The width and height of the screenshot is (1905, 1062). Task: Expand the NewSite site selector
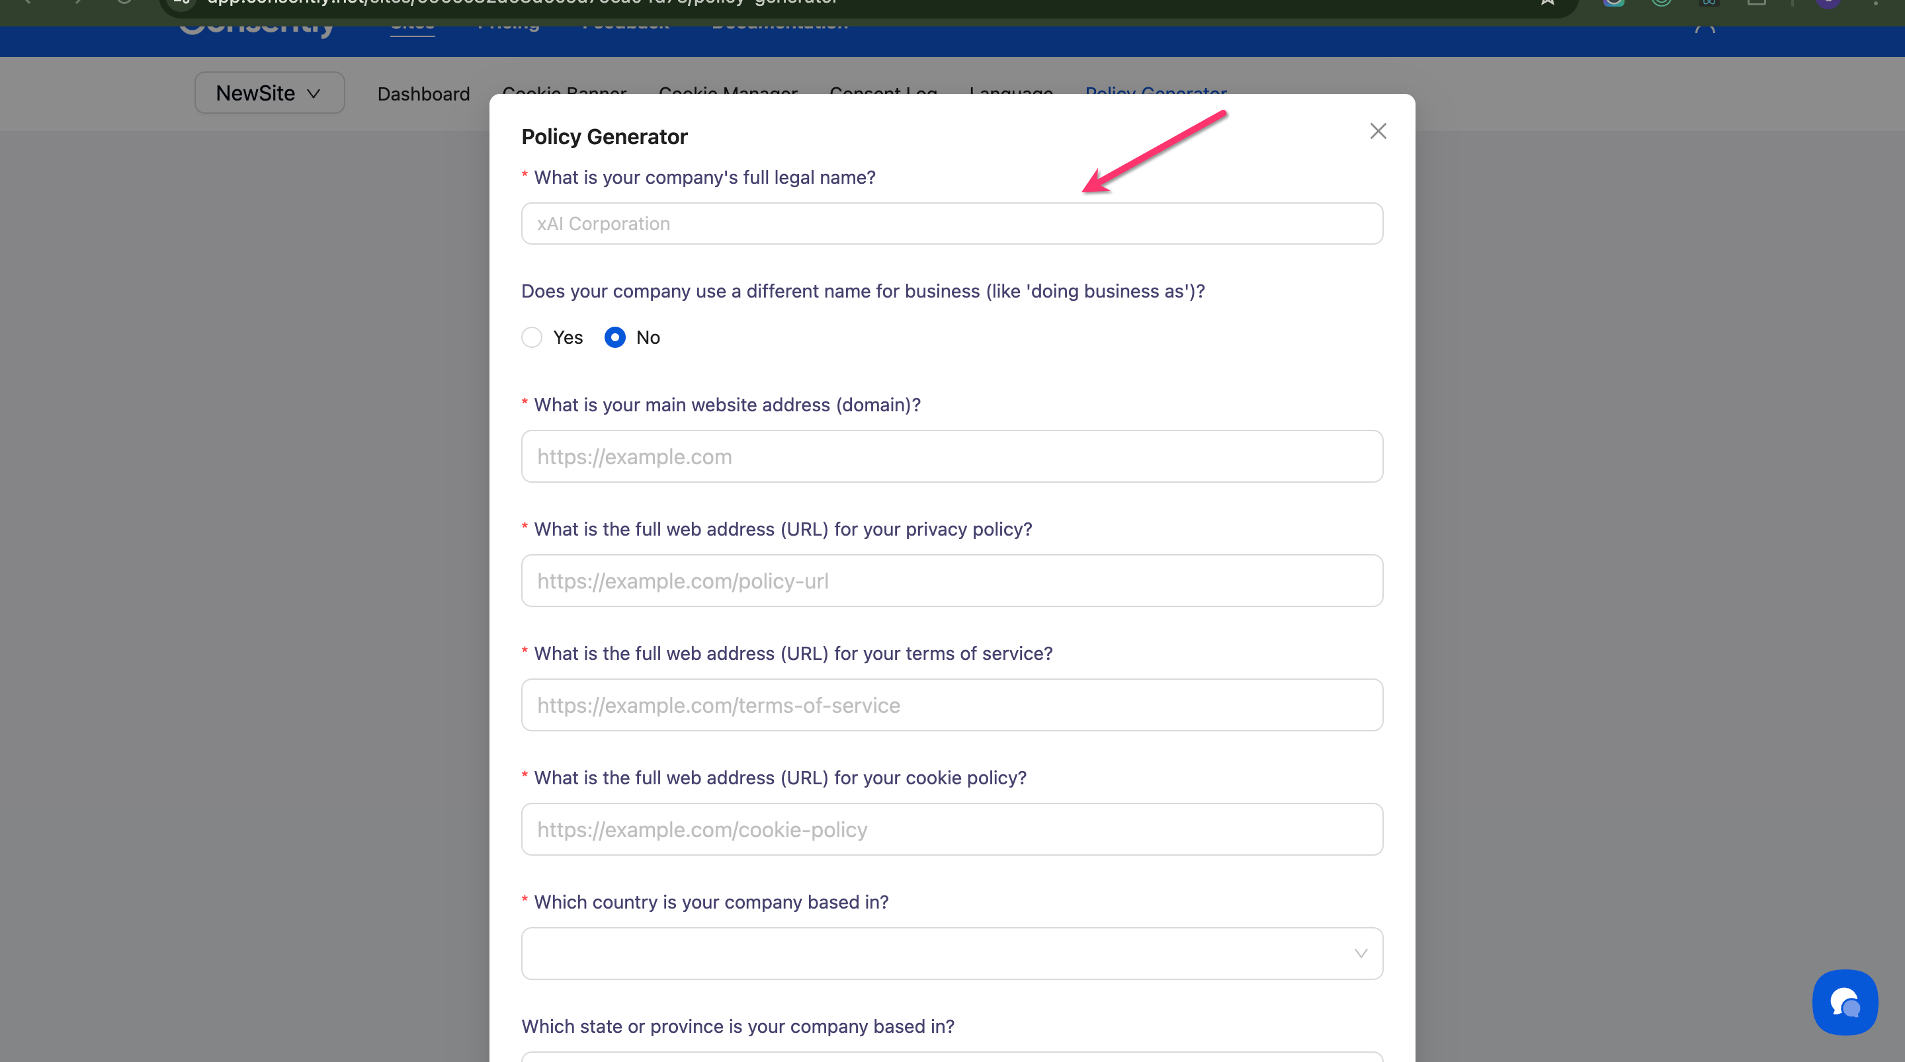[269, 93]
